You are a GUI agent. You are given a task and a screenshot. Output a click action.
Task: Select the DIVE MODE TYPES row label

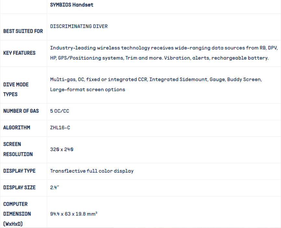click(16, 89)
